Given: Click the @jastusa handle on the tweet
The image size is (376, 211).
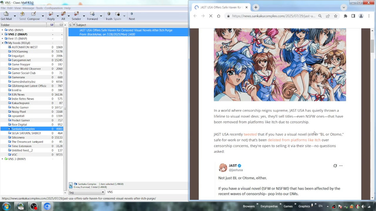Looking at the screenshot, I should (236, 170).
